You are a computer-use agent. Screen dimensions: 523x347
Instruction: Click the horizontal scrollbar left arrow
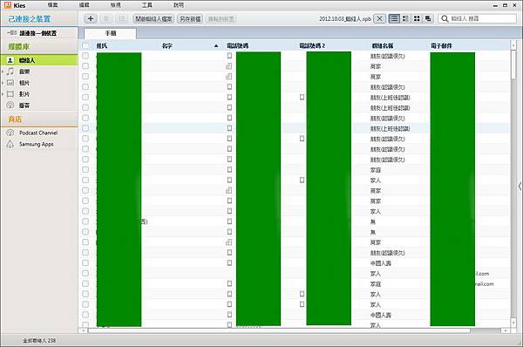(83, 330)
